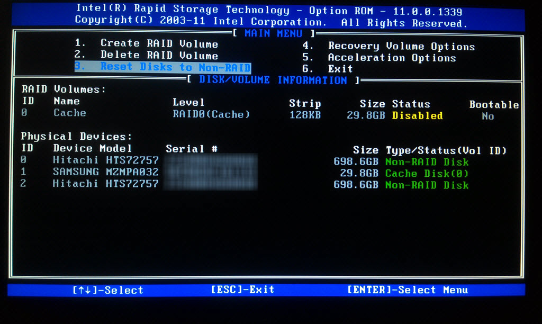542x324 pixels.
Task: Click the No bootable value
Action: 487,116
